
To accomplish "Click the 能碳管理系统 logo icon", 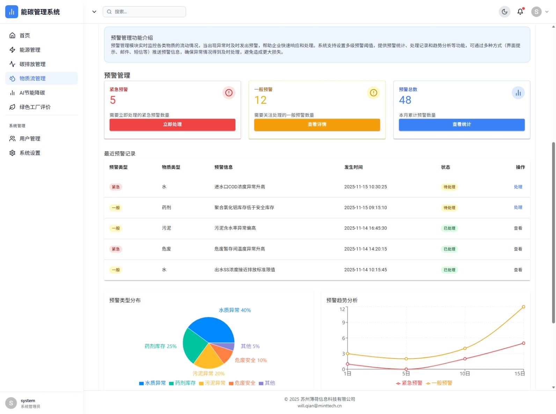I will tap(12, 12).
